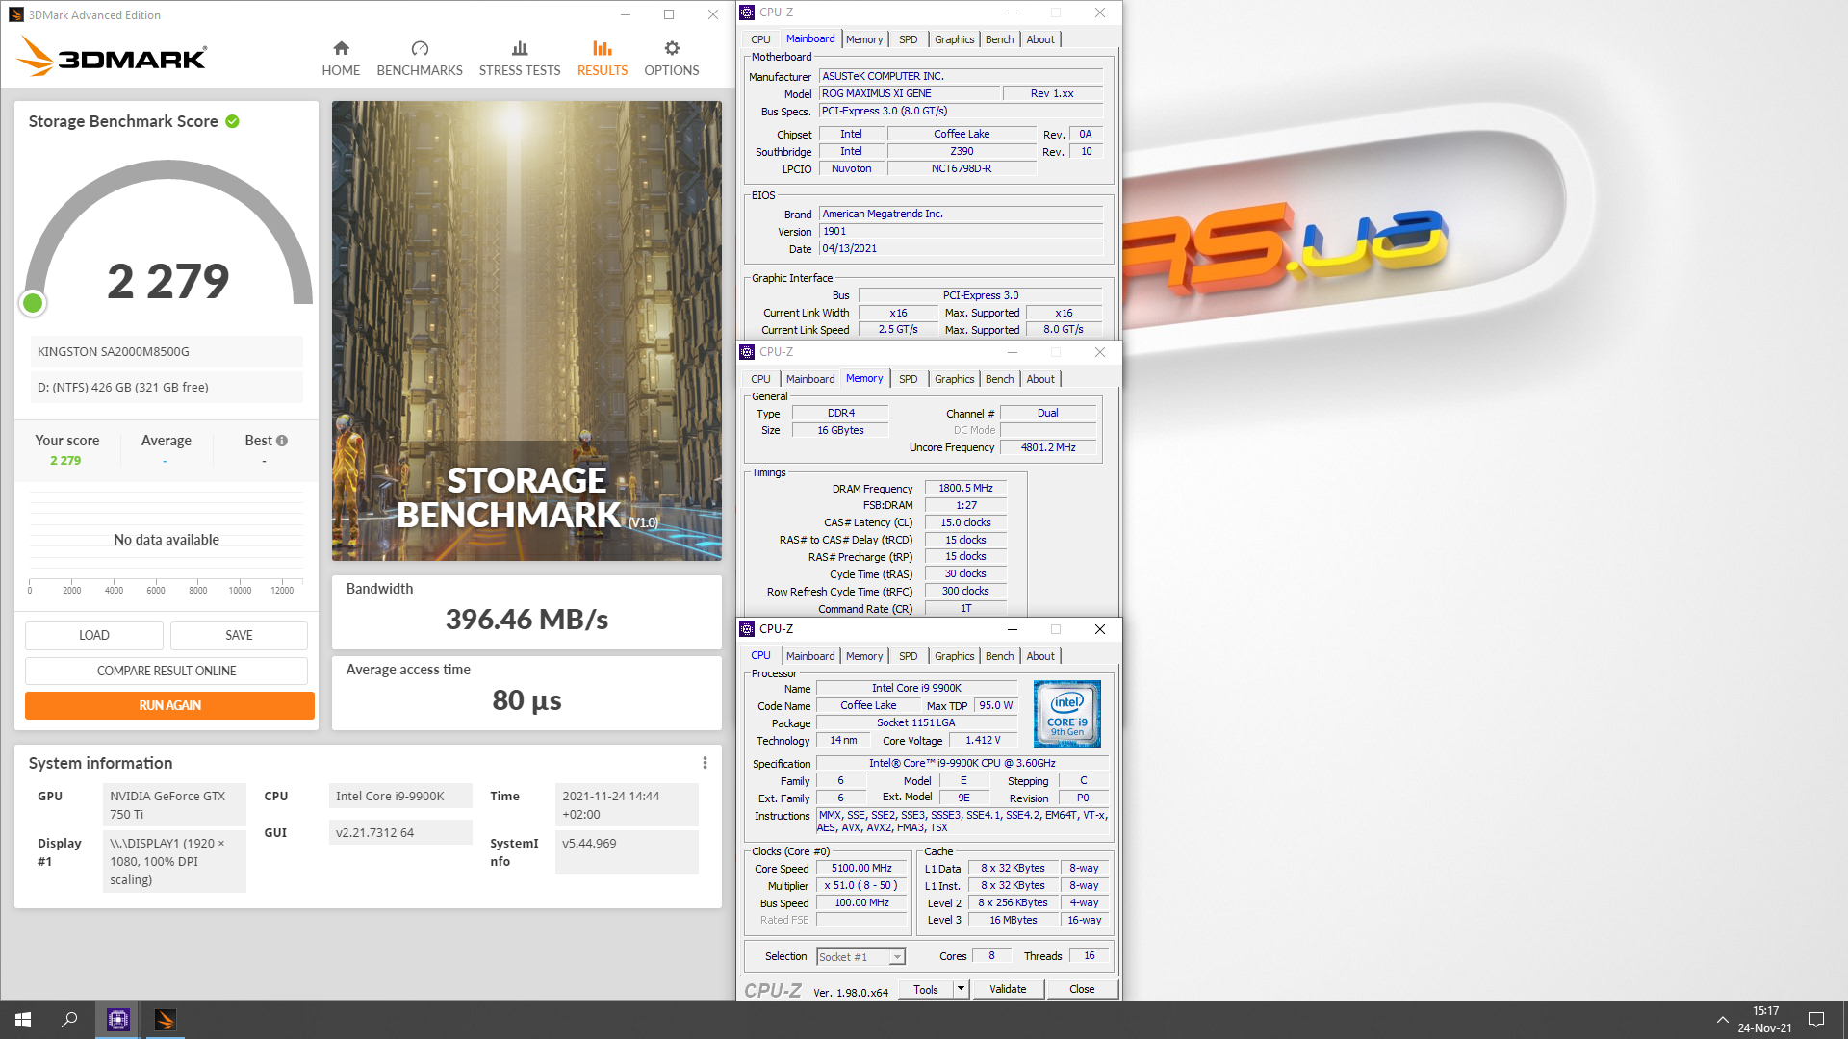1848x1039 pixels.
Task: Open the STRESS TESTS section
Action: click(x=520, y=59)
